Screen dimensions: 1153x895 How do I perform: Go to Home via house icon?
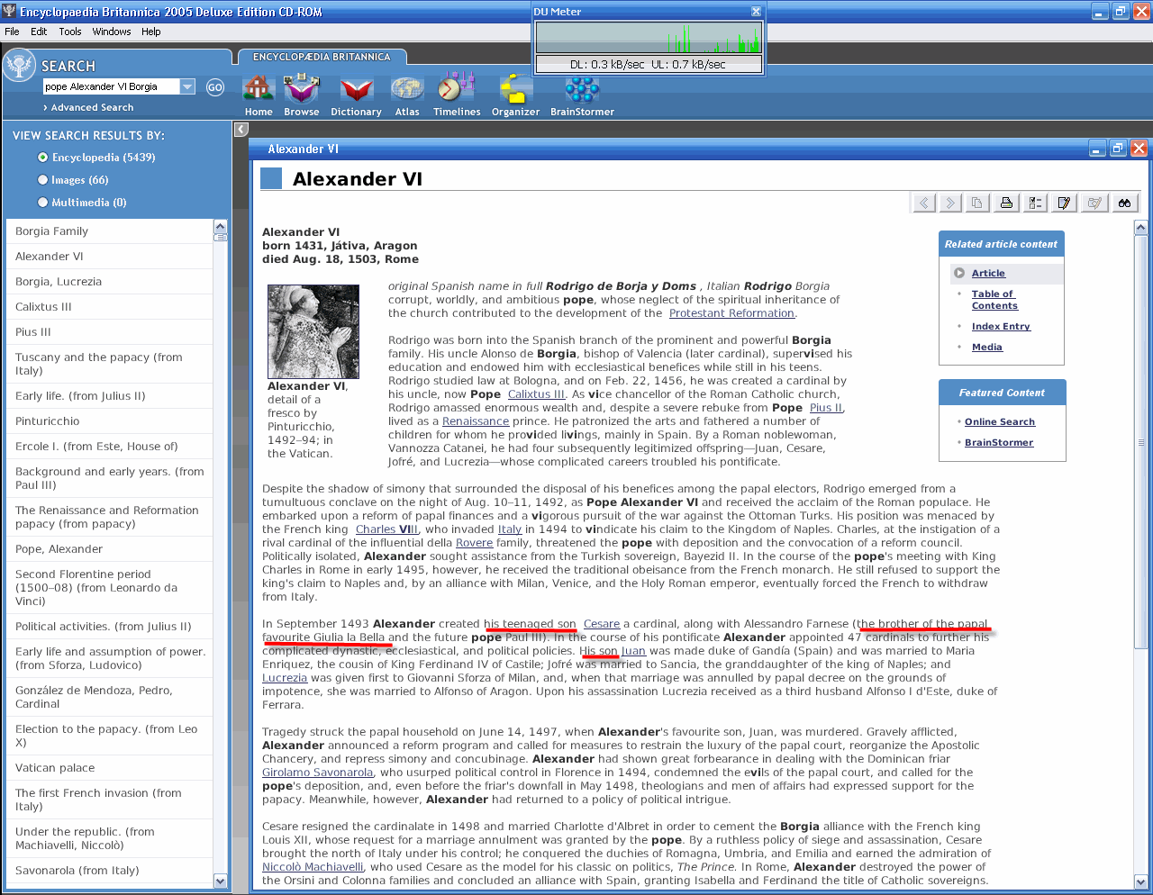tap(259, 90)
